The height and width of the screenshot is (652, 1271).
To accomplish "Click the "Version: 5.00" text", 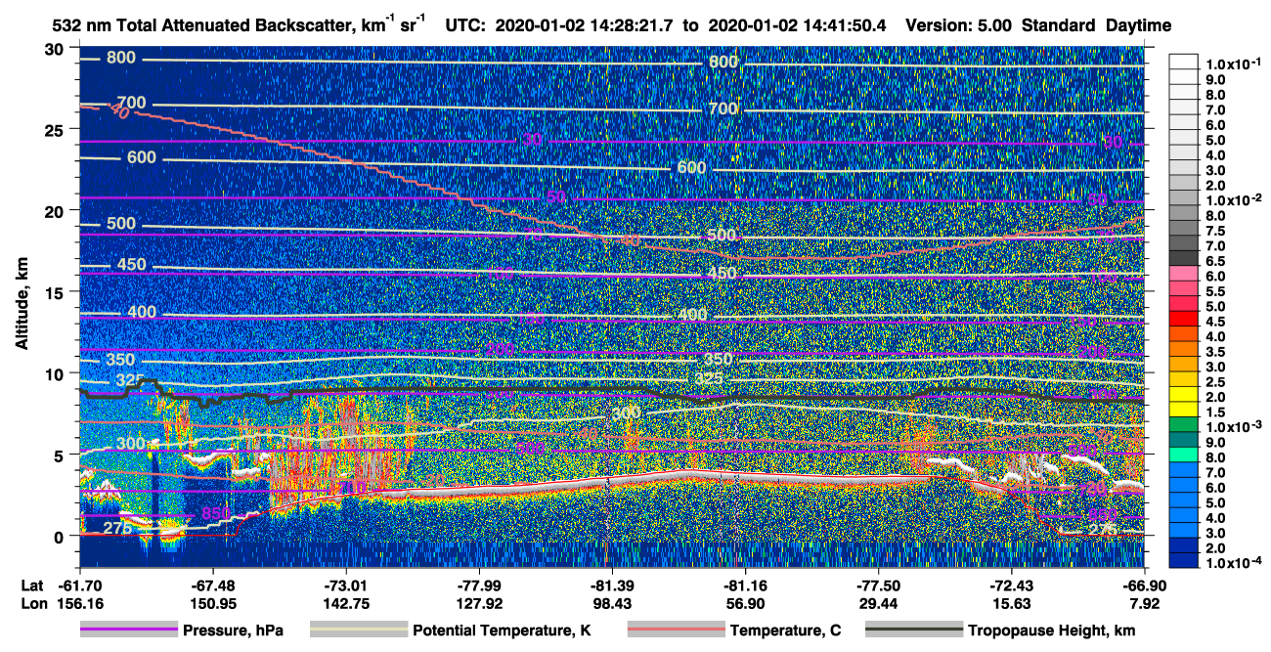I will pos(961,26).
